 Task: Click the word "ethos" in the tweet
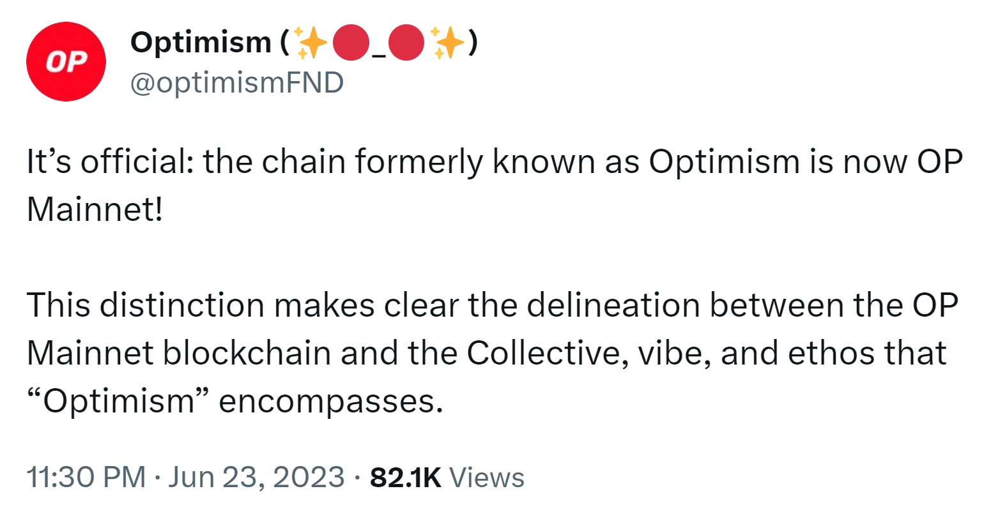pyautogui.click(x=831, y=353)
